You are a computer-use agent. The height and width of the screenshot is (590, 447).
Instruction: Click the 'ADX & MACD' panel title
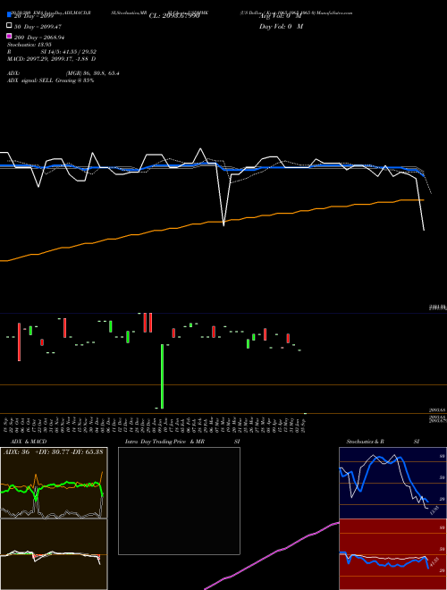coord(29,442)
